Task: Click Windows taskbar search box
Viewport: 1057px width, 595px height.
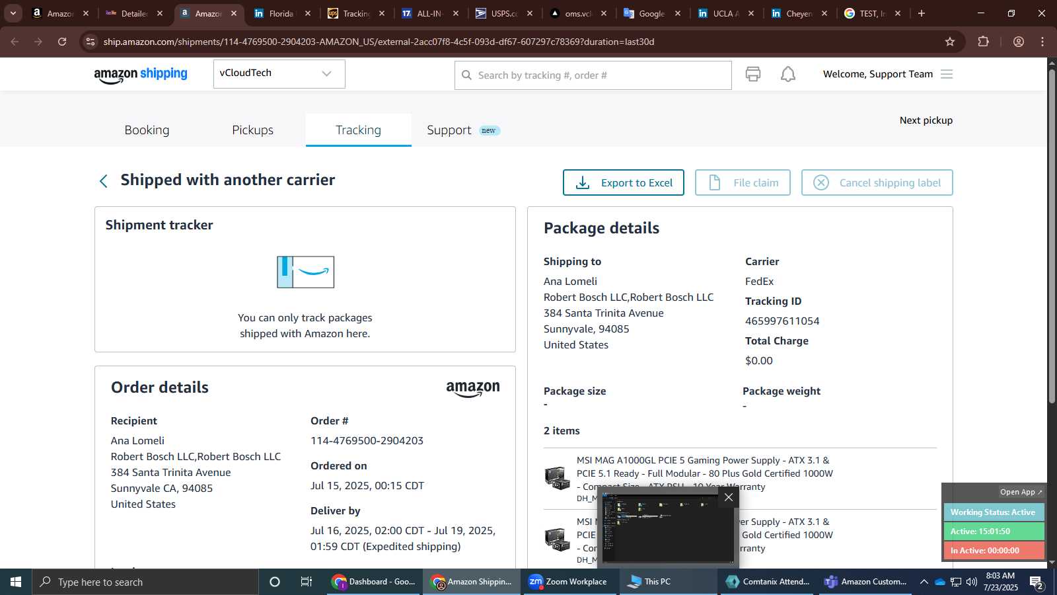Action: [x=145, y=582]
